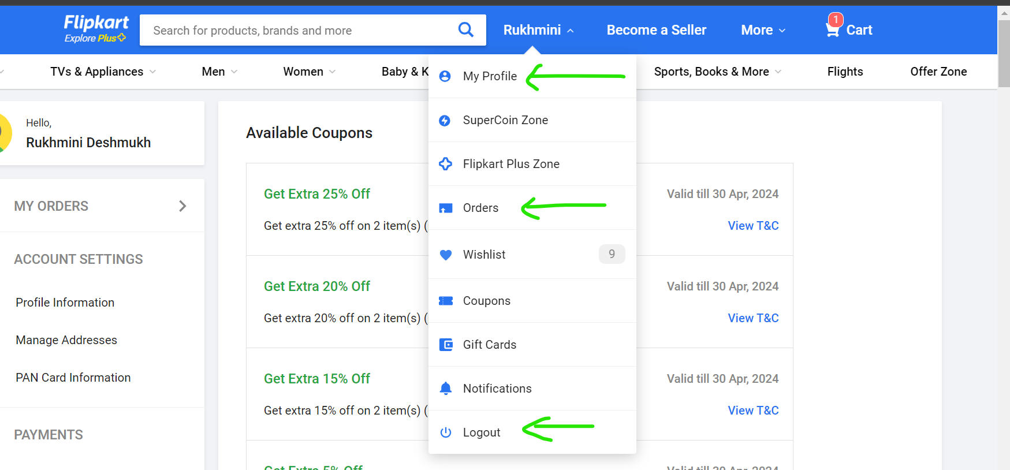Open the Cart icon
This screenshot has height=470, width=1010.
[833, 29]
